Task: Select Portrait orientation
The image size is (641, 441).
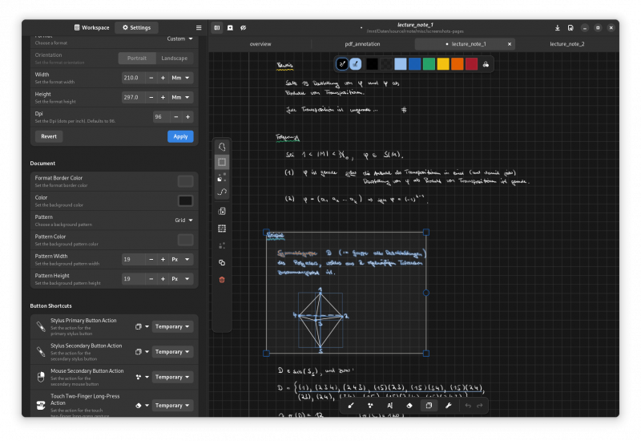Action: click(137, 58)
